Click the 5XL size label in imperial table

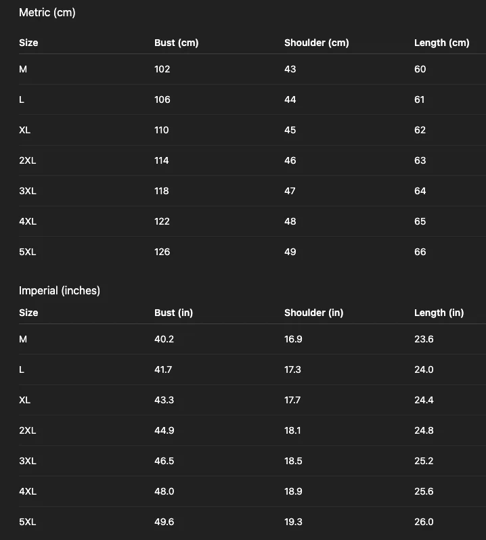pos(28,522)
